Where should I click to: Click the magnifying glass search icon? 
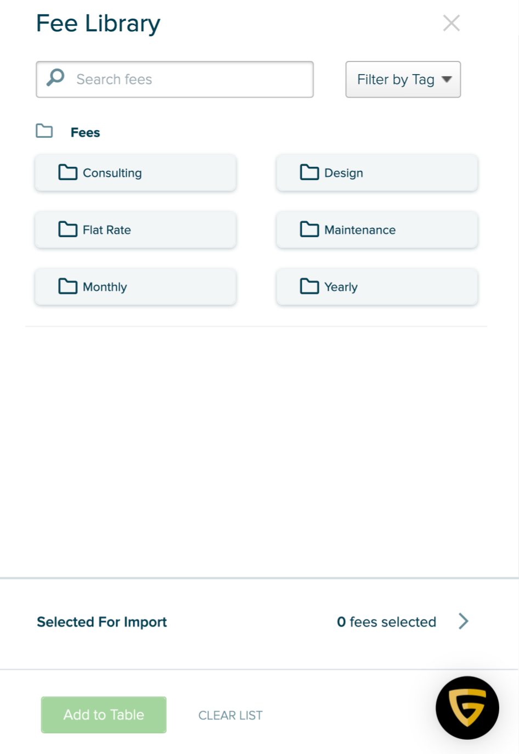tap(55, 77)
